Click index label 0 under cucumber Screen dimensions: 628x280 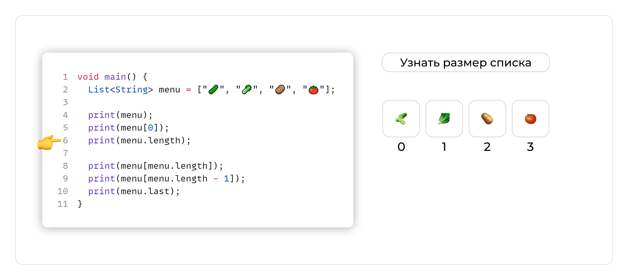[x=401, y=147]
